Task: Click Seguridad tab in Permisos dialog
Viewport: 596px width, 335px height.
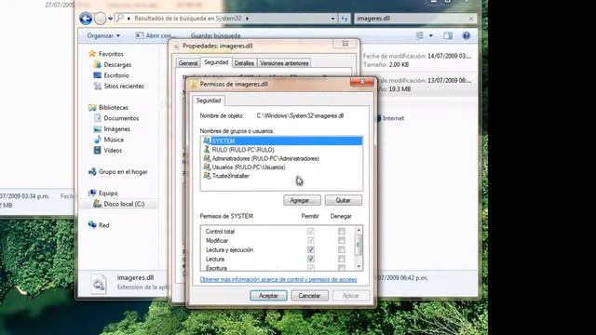Action: (x=209, y=100)
